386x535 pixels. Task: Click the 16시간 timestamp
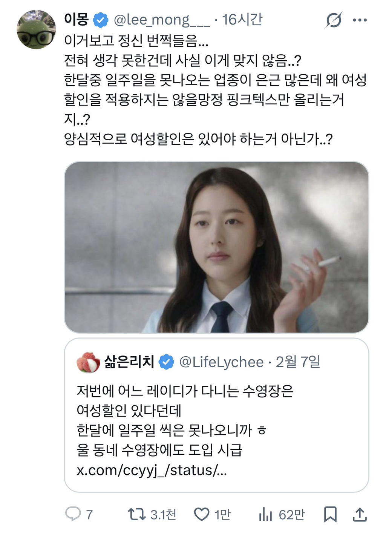242,20
